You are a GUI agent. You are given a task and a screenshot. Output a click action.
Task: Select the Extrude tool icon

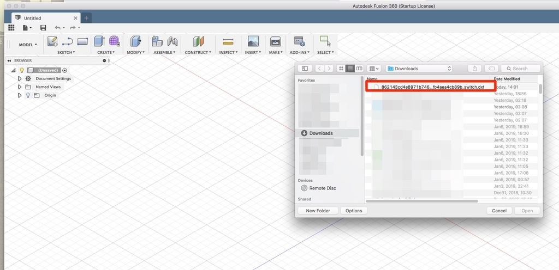pyautogui.click(x=99, y=41)
